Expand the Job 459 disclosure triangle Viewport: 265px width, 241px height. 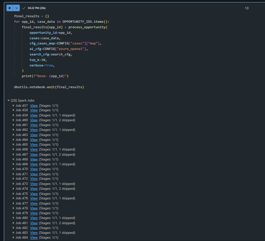point(14,115)
